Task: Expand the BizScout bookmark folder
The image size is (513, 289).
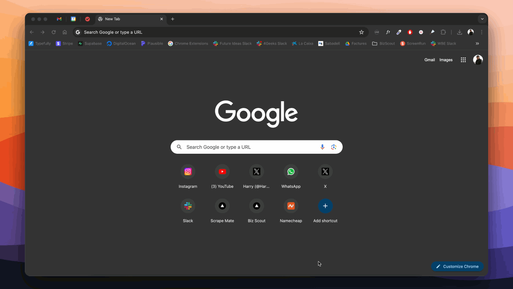Action: [384, 43]
